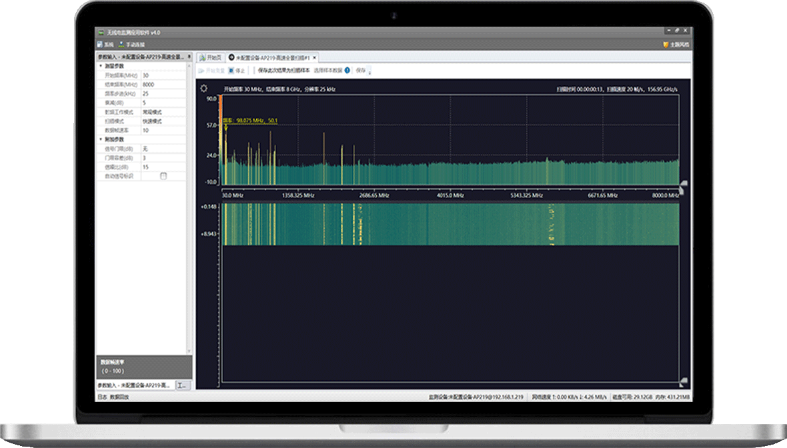Select the 参数输入 bottom panel tab
This screenshot has width=787, height=448.
[135, 385]
